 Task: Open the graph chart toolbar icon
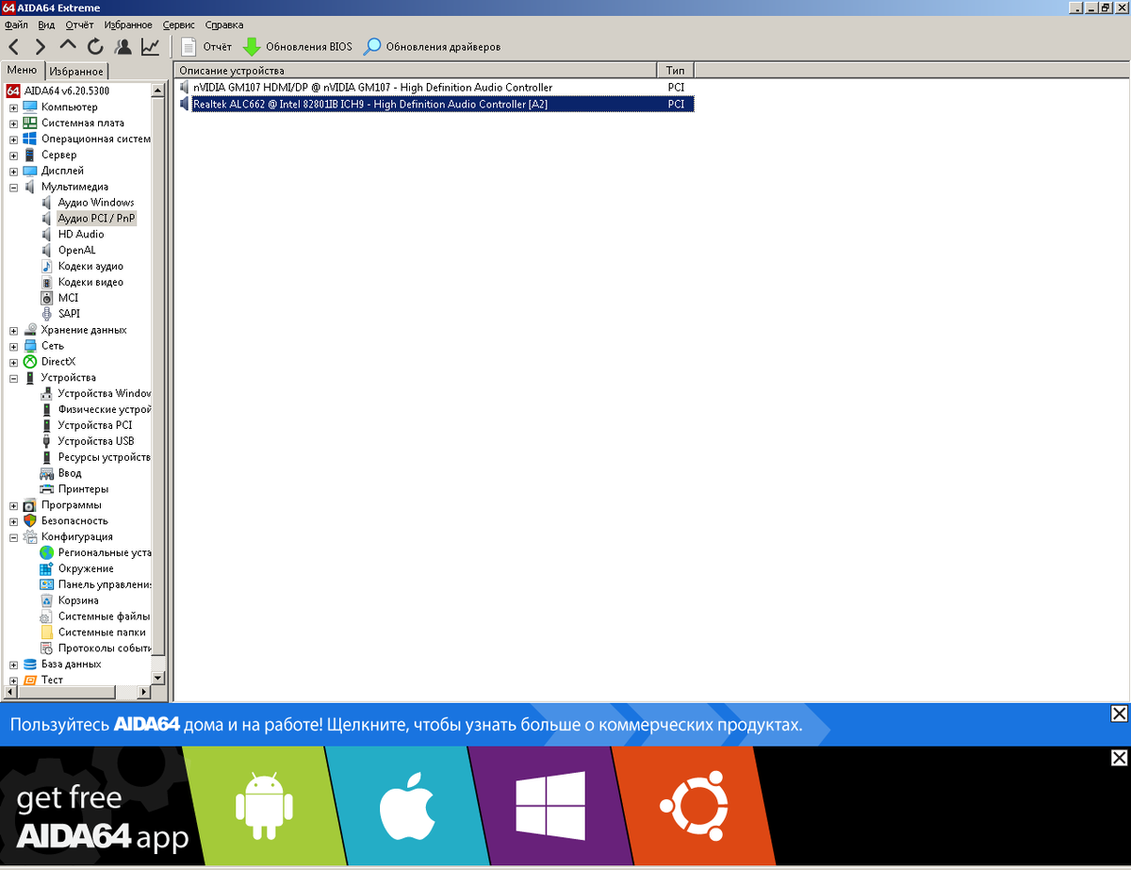[150, 46]
